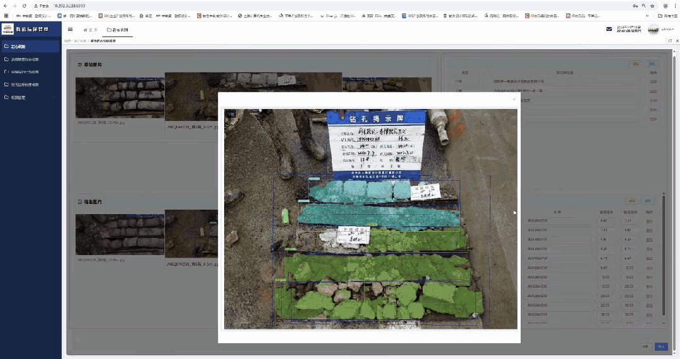Image resolution: width=680 pixels, height=359 pixels.
Task: Click the white close button beside confirm
Action: [x=645, y=346]
